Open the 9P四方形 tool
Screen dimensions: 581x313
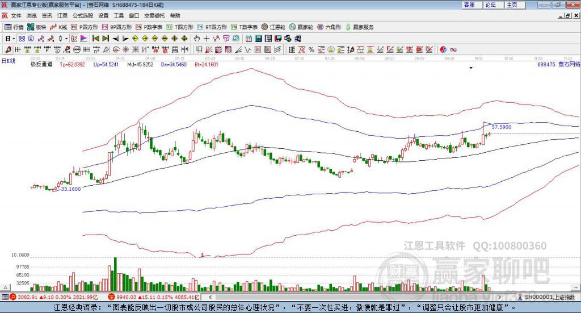click(x=117, y=27)
